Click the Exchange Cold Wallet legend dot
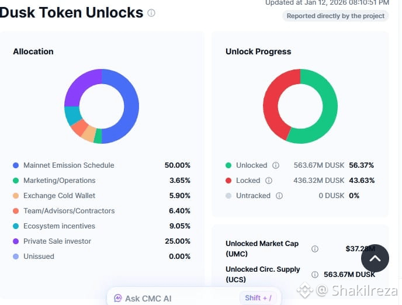This screenshot has height=305, width=402. coord(16,196)
